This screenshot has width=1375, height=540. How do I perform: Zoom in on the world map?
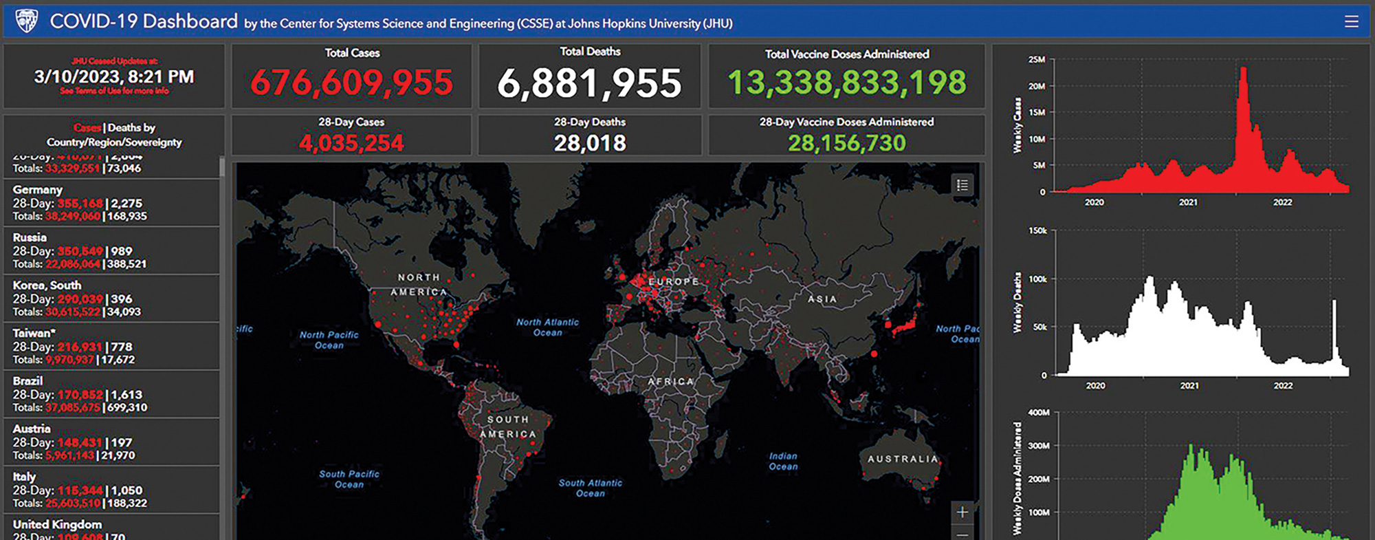(x=962, y=512)
